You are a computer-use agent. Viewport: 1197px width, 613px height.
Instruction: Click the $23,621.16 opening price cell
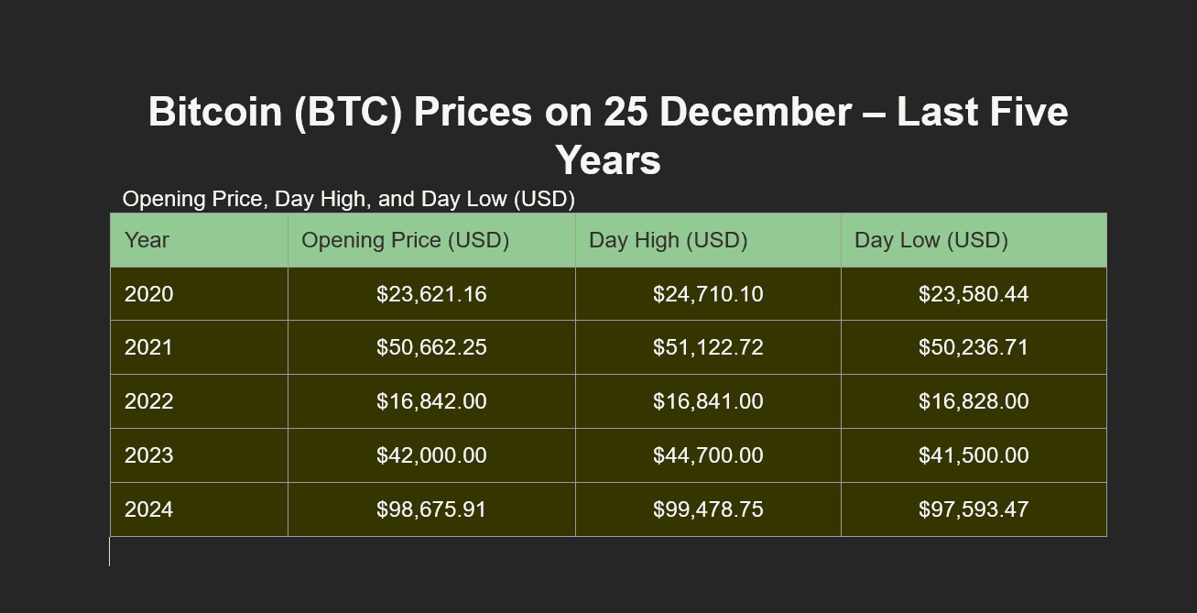point(431,294)
